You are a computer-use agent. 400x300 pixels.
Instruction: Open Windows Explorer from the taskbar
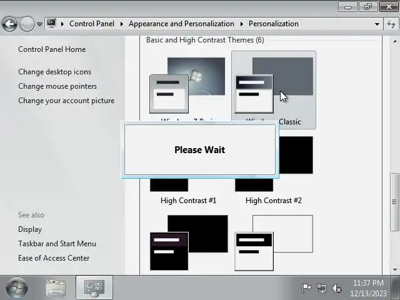(56, 287)
